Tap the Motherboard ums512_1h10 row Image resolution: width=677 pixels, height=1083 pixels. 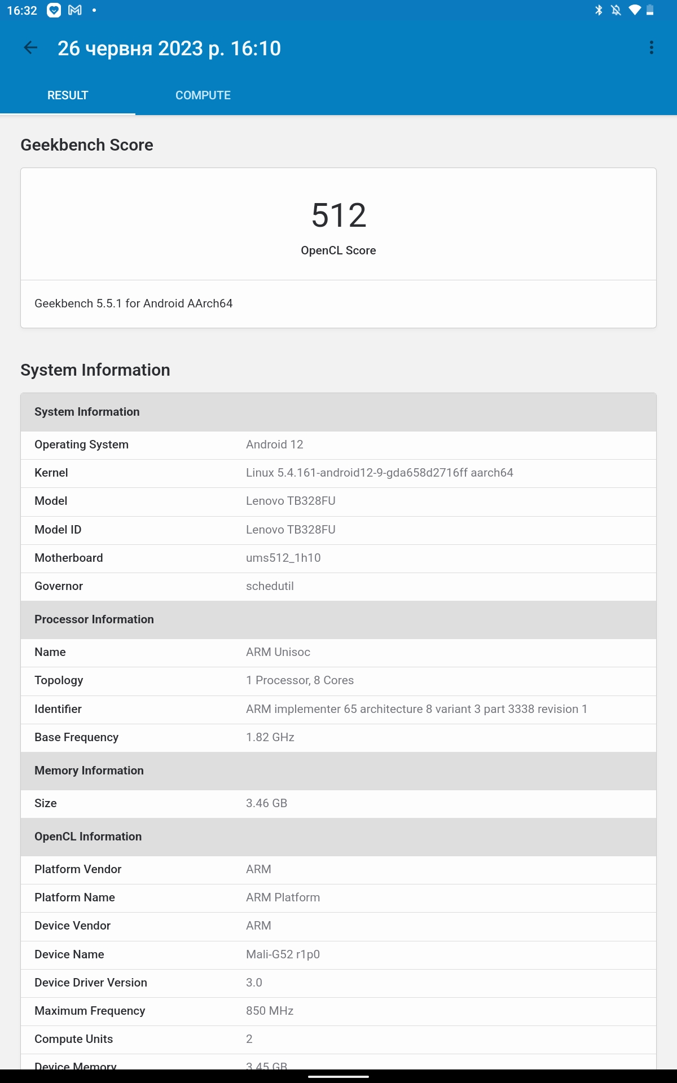(338, 558)
